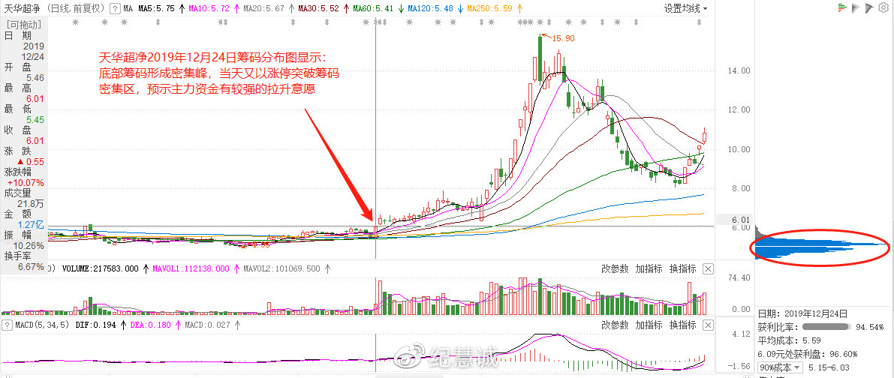The width and height of the screenshot is (894, 378).
Task: Click the 开盘 value 5.46
Action: pyautogui.click(x=35, y=77)
